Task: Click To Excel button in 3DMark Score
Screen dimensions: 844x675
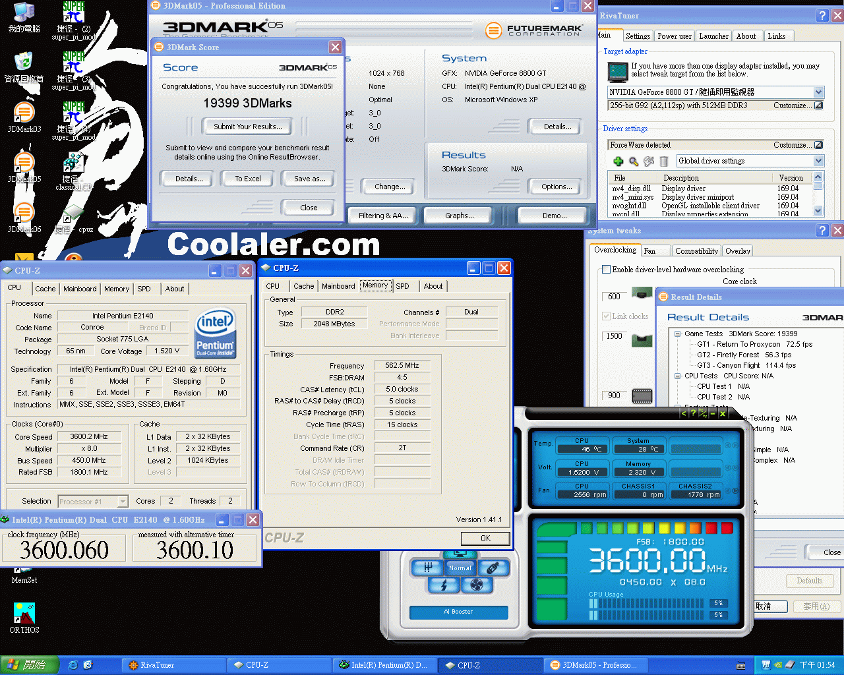Action: coord(248,179)
